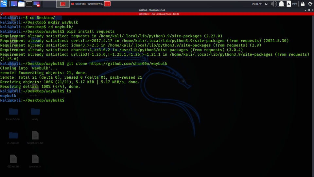Open the 06:31 AM clock
314x177 pixels.
[257, 4]
